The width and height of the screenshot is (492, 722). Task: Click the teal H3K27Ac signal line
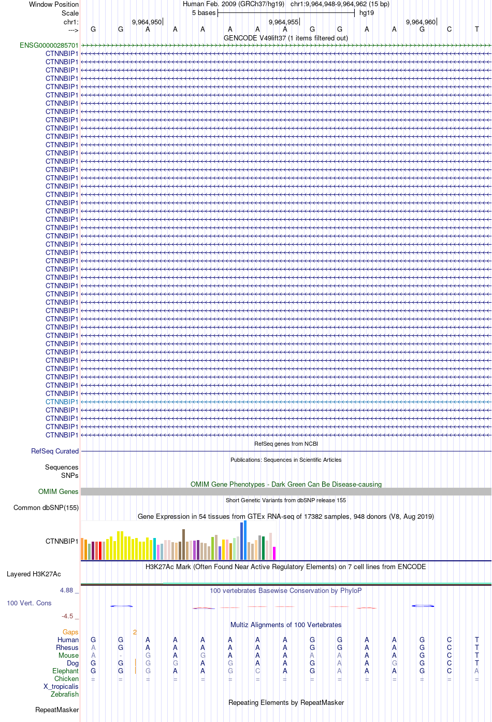(x=327, y=583)
